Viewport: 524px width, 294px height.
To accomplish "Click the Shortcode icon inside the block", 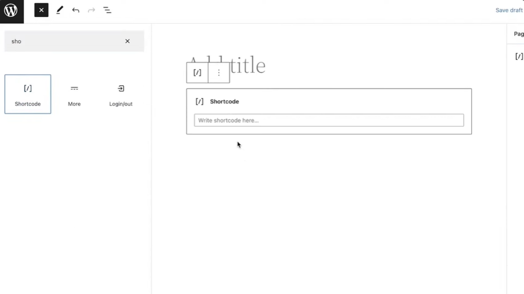I will coord(200,102).
